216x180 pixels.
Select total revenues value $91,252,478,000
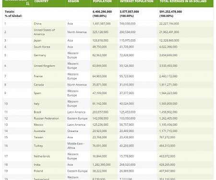coord(170,12)
